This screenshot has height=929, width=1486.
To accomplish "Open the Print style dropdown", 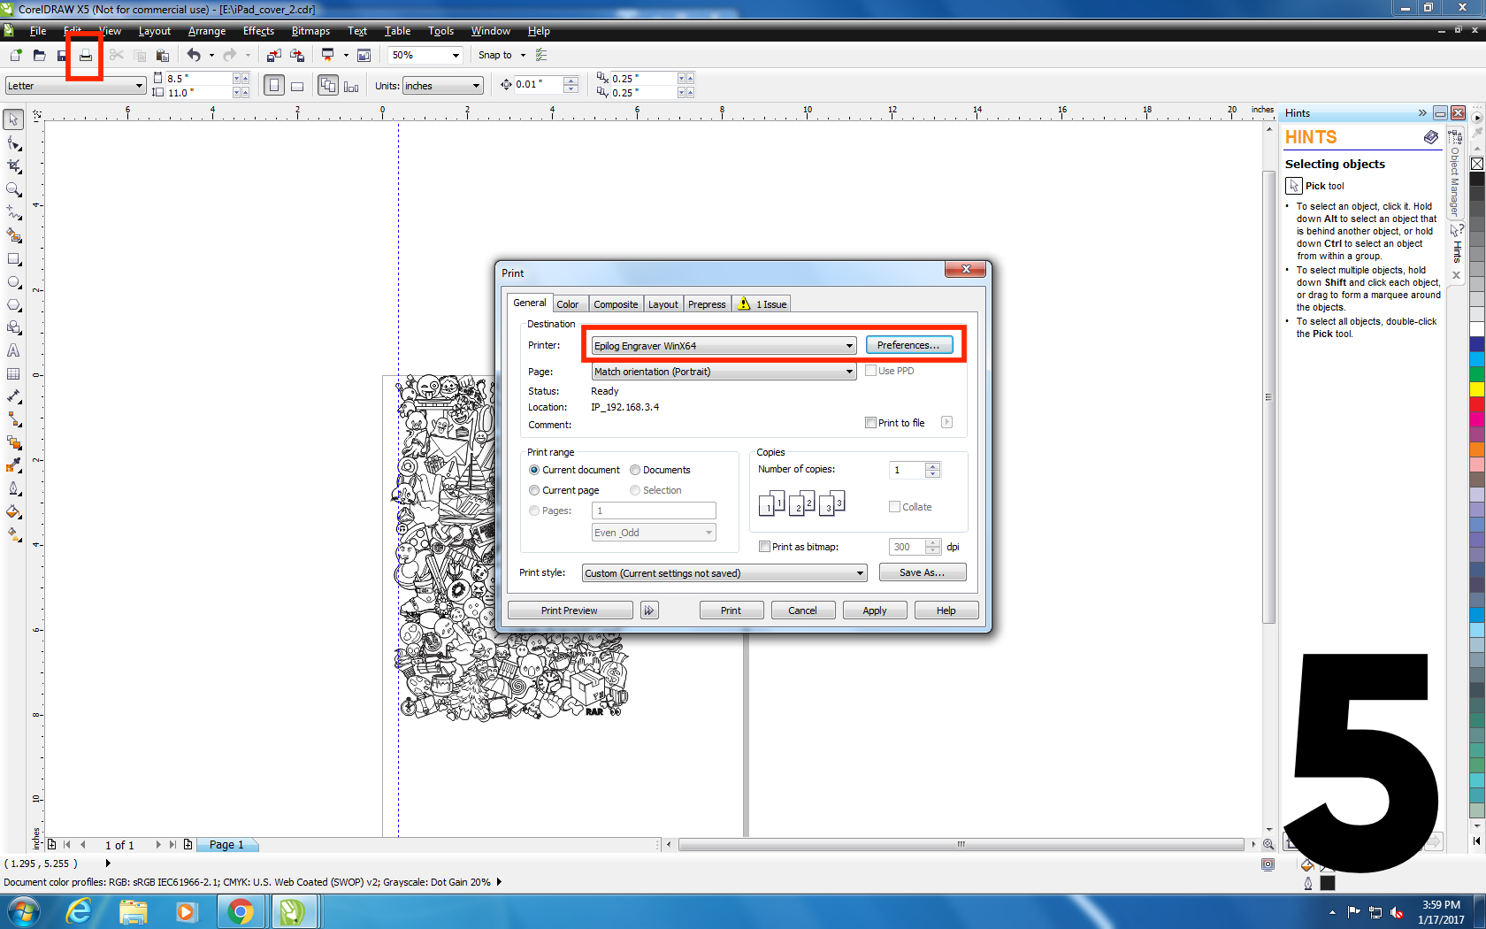I will click(x=858, y=572).
